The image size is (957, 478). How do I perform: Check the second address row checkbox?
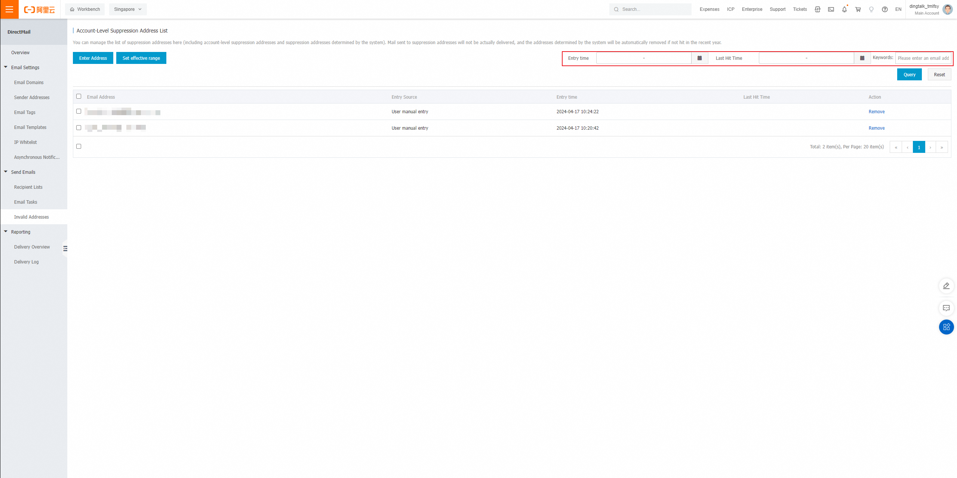coord(79,128)
